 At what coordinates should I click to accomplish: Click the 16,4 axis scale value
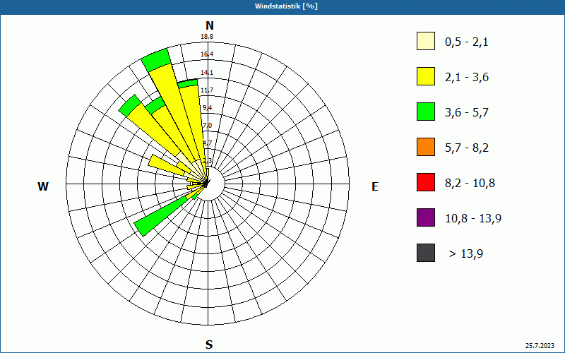pos(207,54)
